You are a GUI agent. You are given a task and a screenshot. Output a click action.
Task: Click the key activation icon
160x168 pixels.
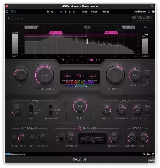click(148, 154)
